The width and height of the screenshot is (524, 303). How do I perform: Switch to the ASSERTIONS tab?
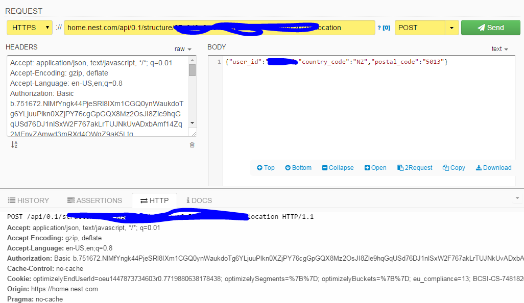click(x=94, y=200)
